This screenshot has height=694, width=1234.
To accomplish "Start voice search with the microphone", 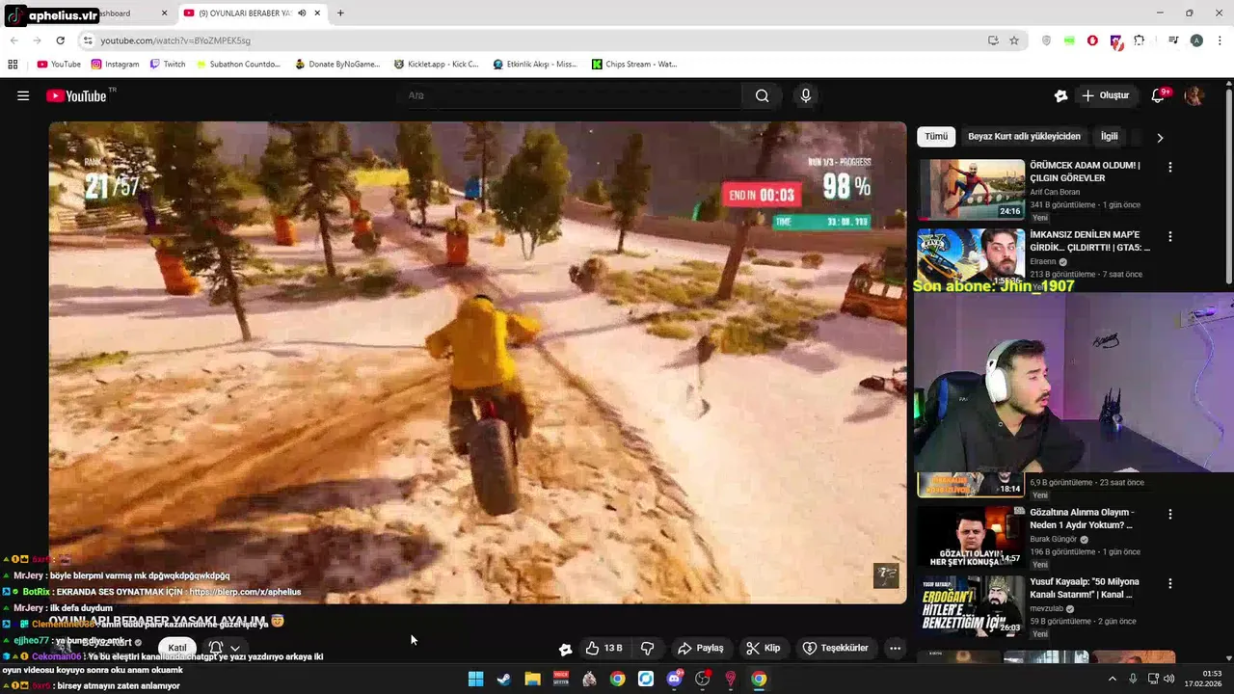I will coord(806,95).
